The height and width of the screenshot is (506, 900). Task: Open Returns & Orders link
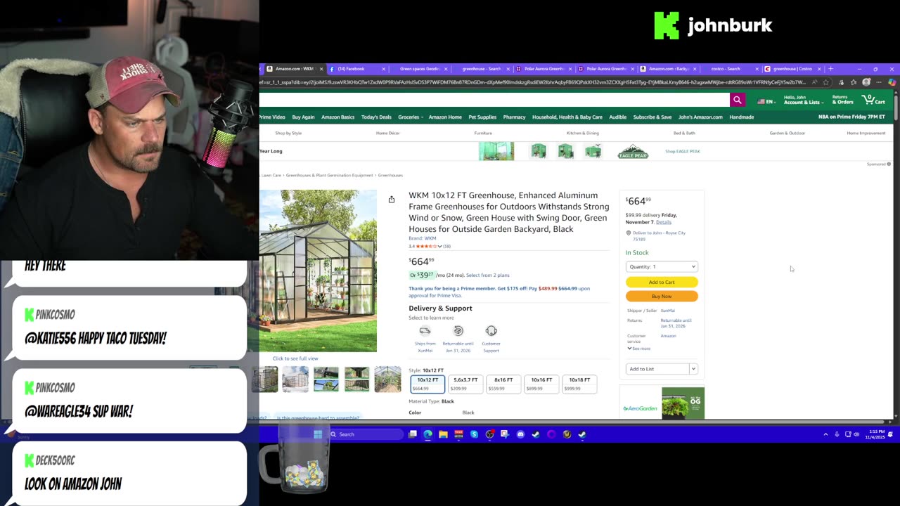coord(842,100)
